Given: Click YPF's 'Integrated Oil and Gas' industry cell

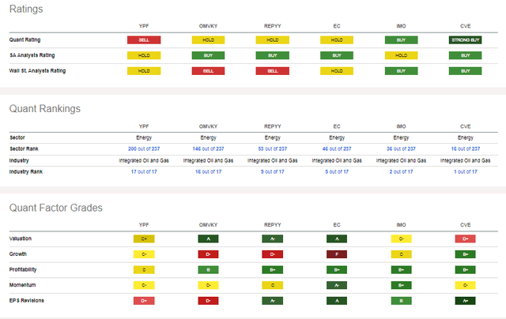Looking at the screenshot, I should point(144,160).
